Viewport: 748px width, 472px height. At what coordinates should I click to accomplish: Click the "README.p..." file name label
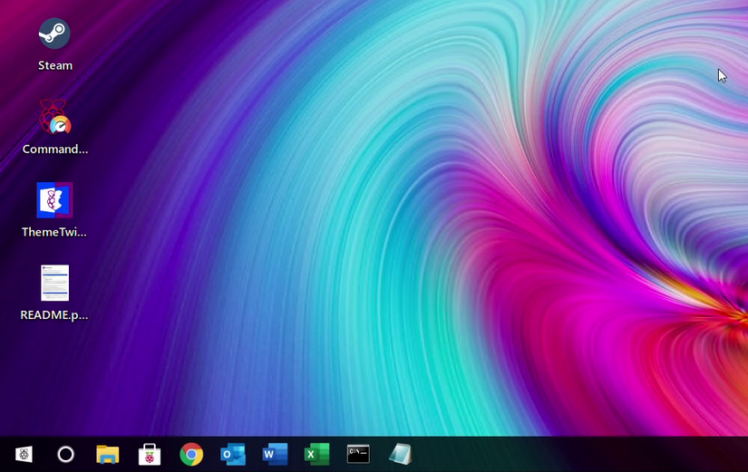pos(54,315)
